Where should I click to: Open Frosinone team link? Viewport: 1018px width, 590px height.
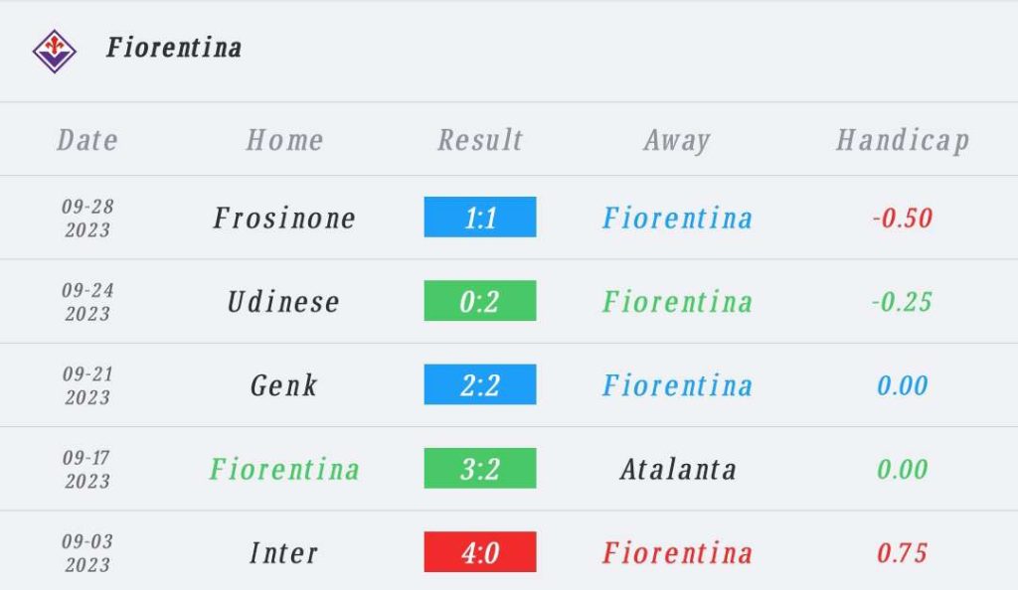(x=284, y=218)
